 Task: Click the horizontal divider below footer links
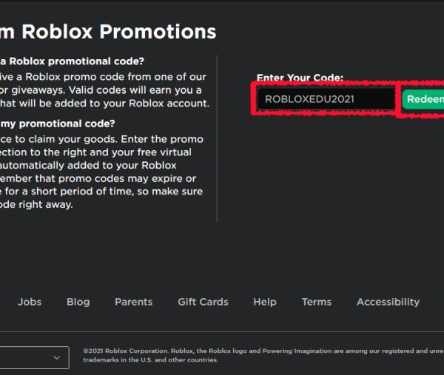[x=222, y=331]
